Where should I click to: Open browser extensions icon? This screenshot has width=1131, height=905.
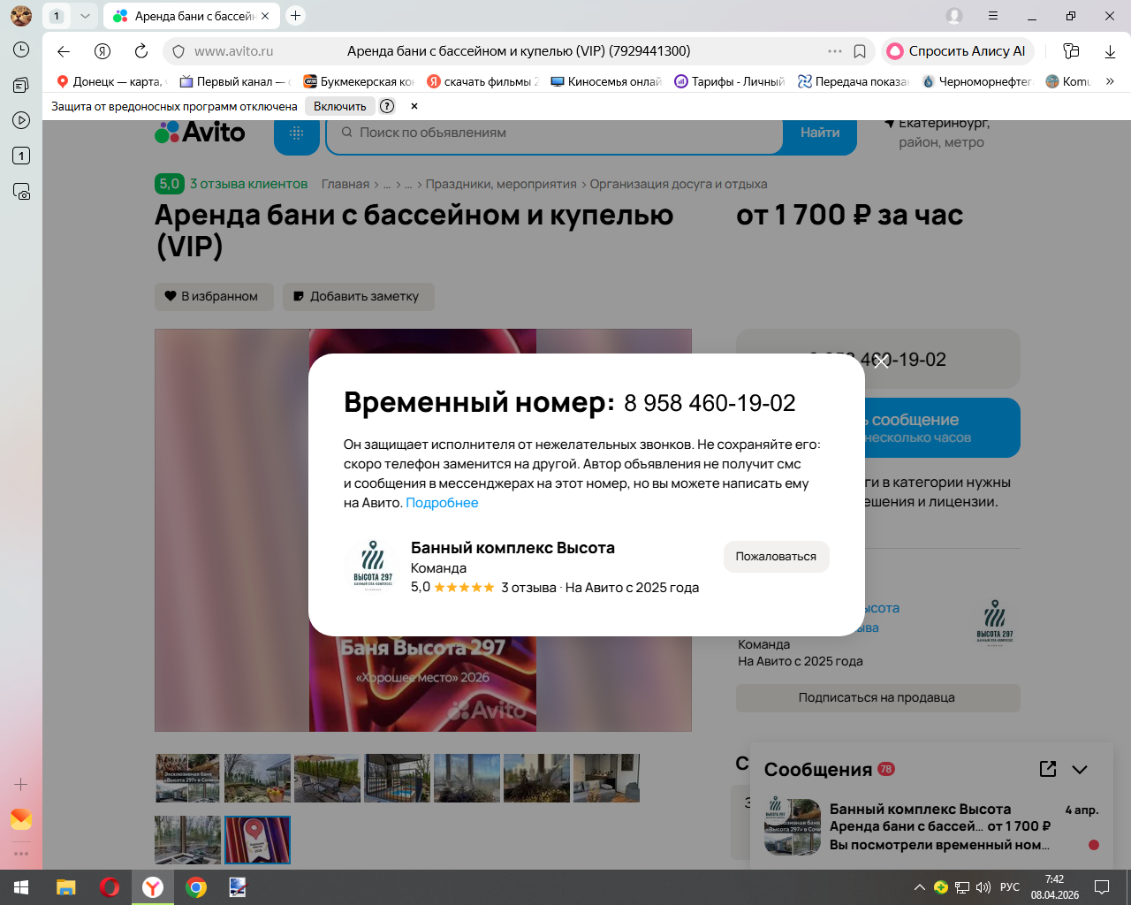click(1071, 51)
